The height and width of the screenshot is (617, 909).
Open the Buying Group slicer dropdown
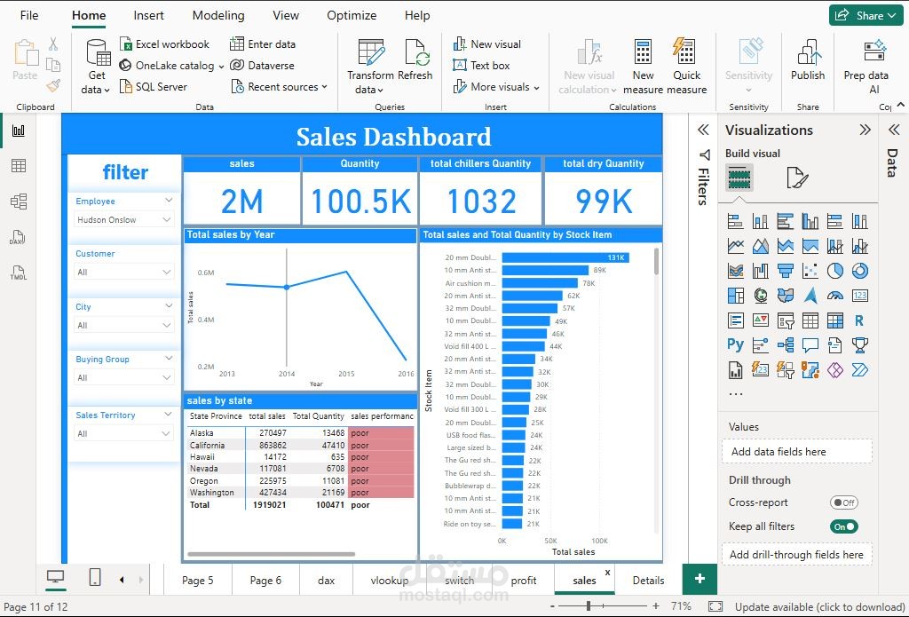[123, 377]
